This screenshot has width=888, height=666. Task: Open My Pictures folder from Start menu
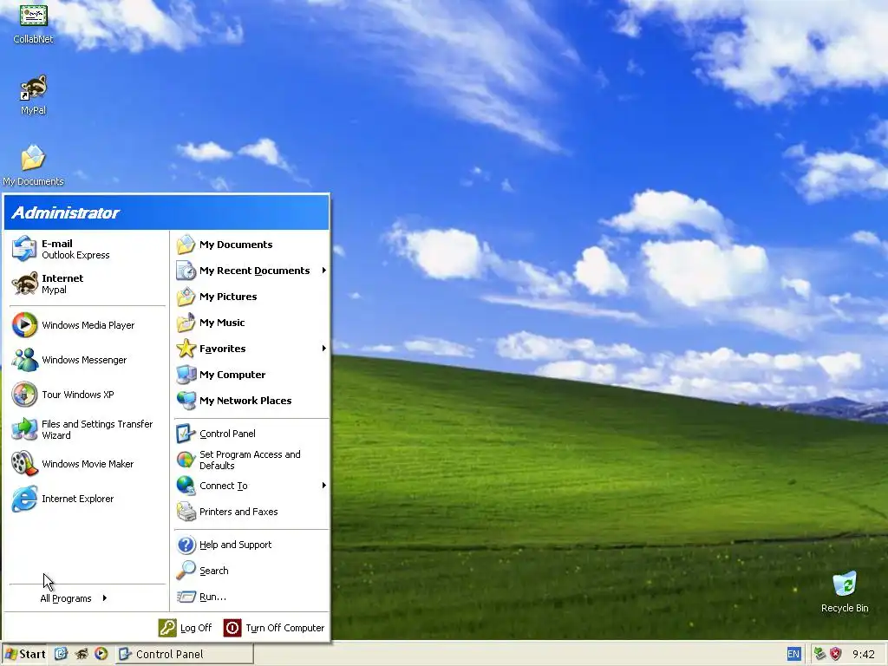click(x=251, y=297)
